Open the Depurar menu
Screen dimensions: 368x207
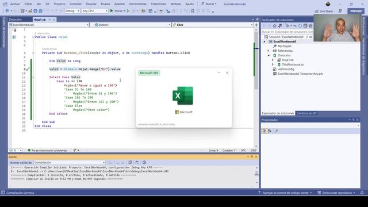point(91,4)
